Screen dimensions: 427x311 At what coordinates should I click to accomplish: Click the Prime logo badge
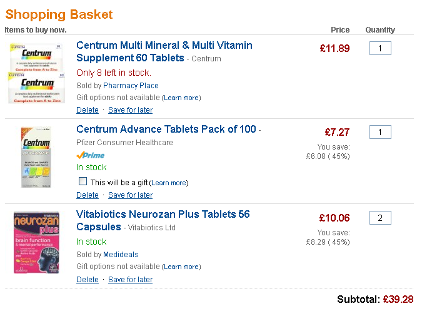(x=90, y=155)
